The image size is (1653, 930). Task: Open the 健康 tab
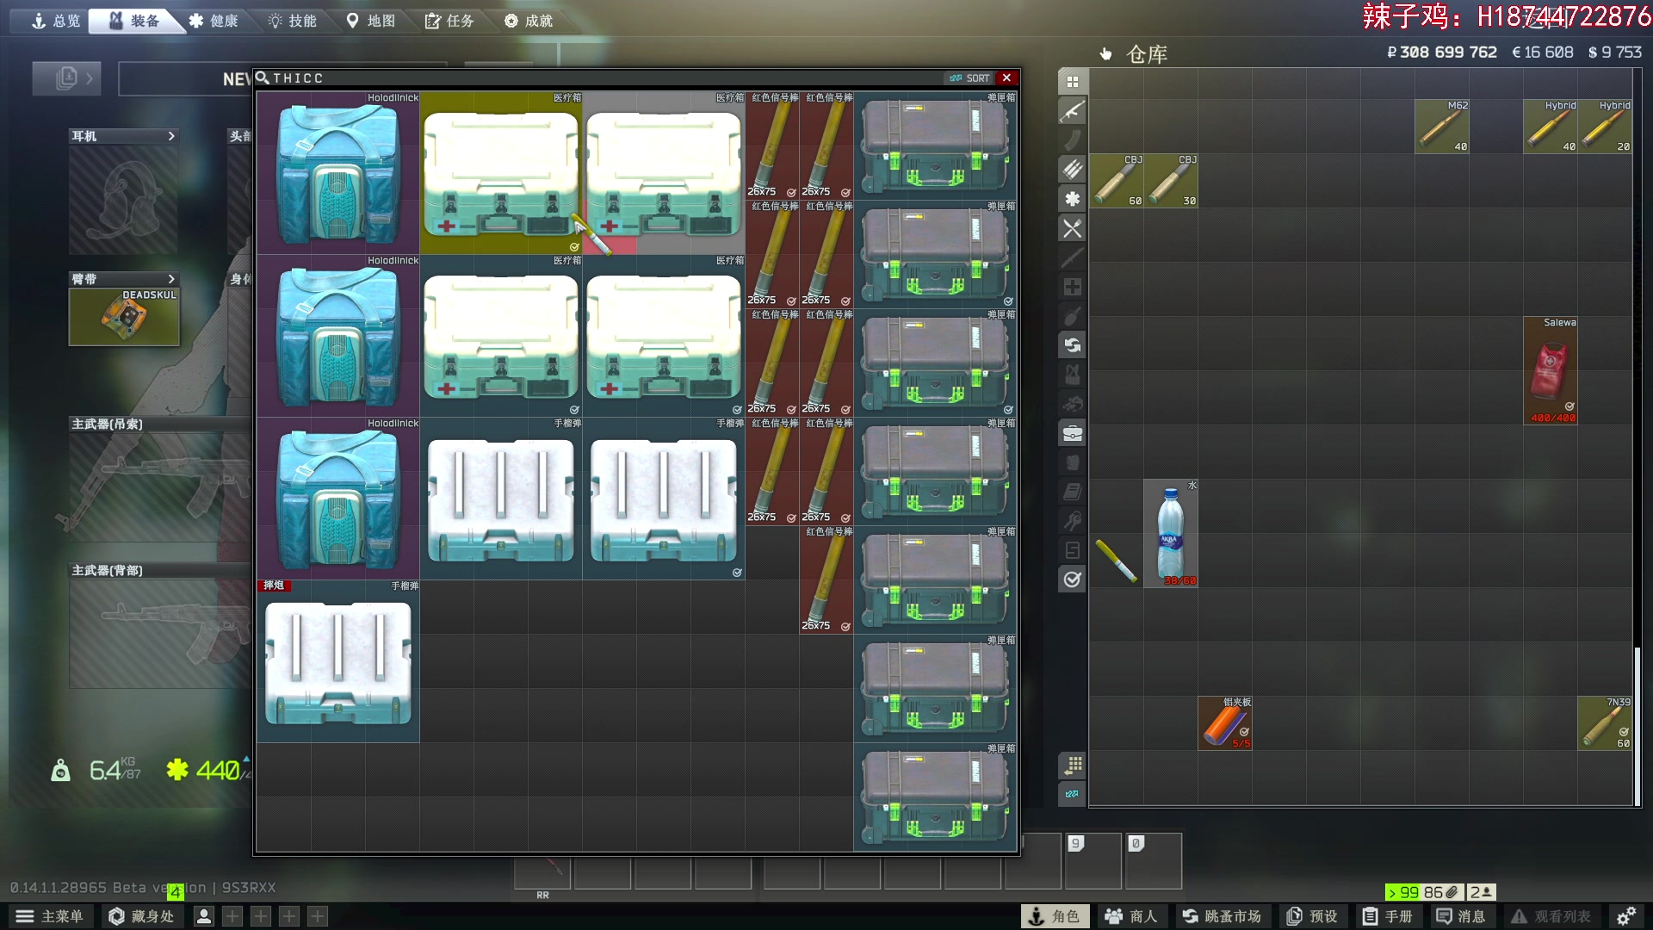tap(214, 21)
